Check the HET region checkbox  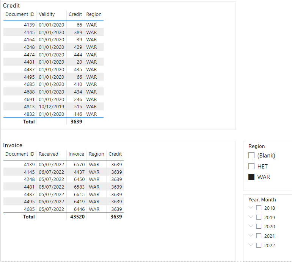pyautogui.click(x=251, y=166)
